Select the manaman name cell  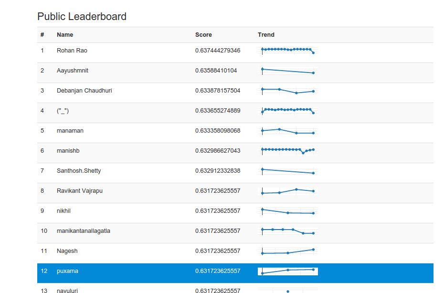tap(70, 131)
